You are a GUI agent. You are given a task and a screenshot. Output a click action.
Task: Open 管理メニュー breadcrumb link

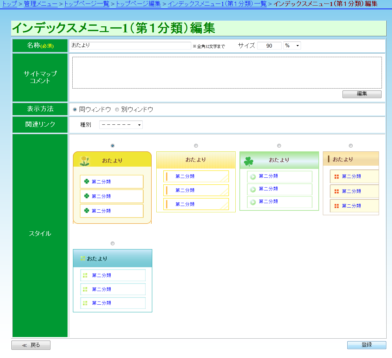point(41,4)
